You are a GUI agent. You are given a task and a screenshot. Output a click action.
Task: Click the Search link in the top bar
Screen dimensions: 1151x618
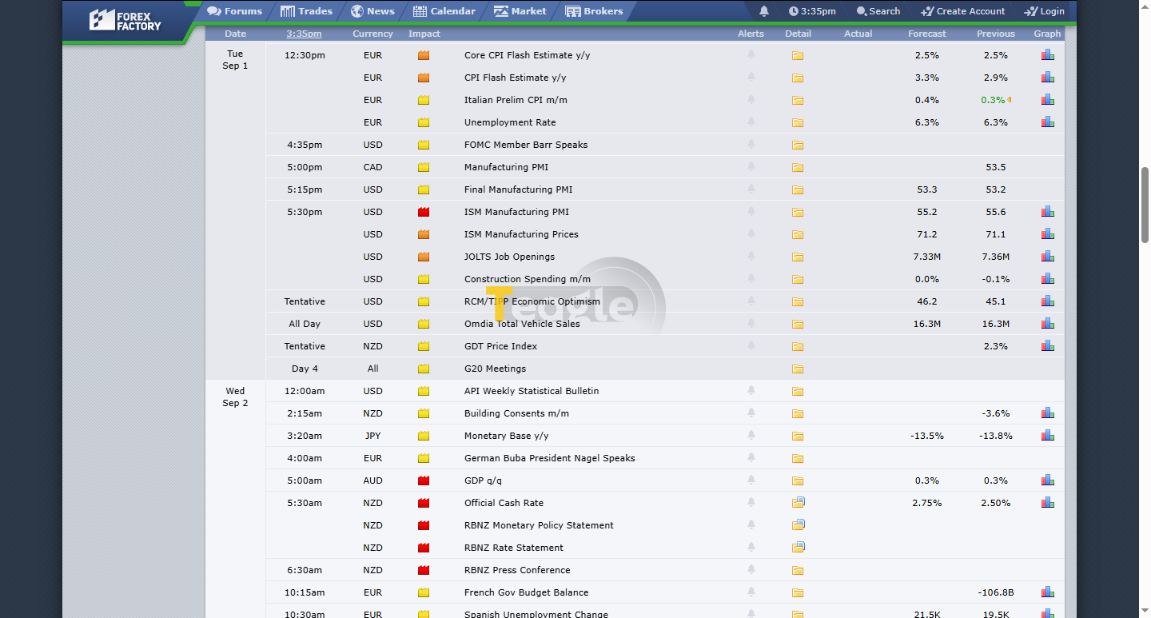click(878, 11)
